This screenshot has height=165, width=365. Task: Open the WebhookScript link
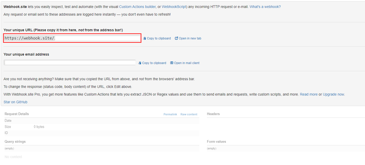click(174, 7)
